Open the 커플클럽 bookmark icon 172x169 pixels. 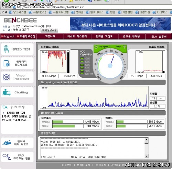[x=120, y=12]
